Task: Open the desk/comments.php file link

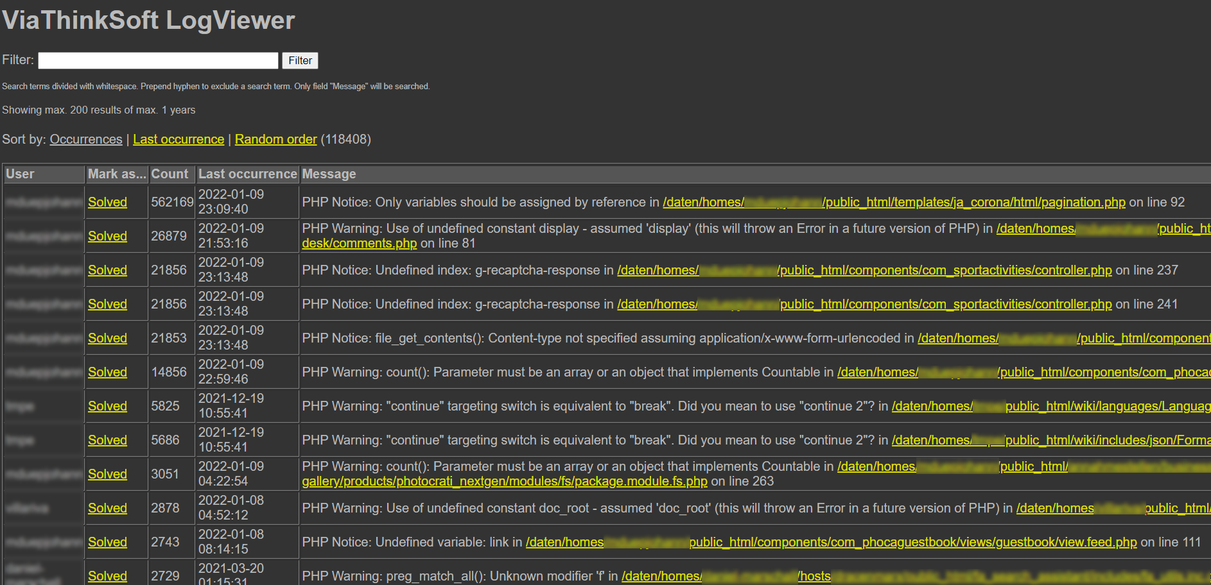Action: pyautogui.click(x=360, y=243)
